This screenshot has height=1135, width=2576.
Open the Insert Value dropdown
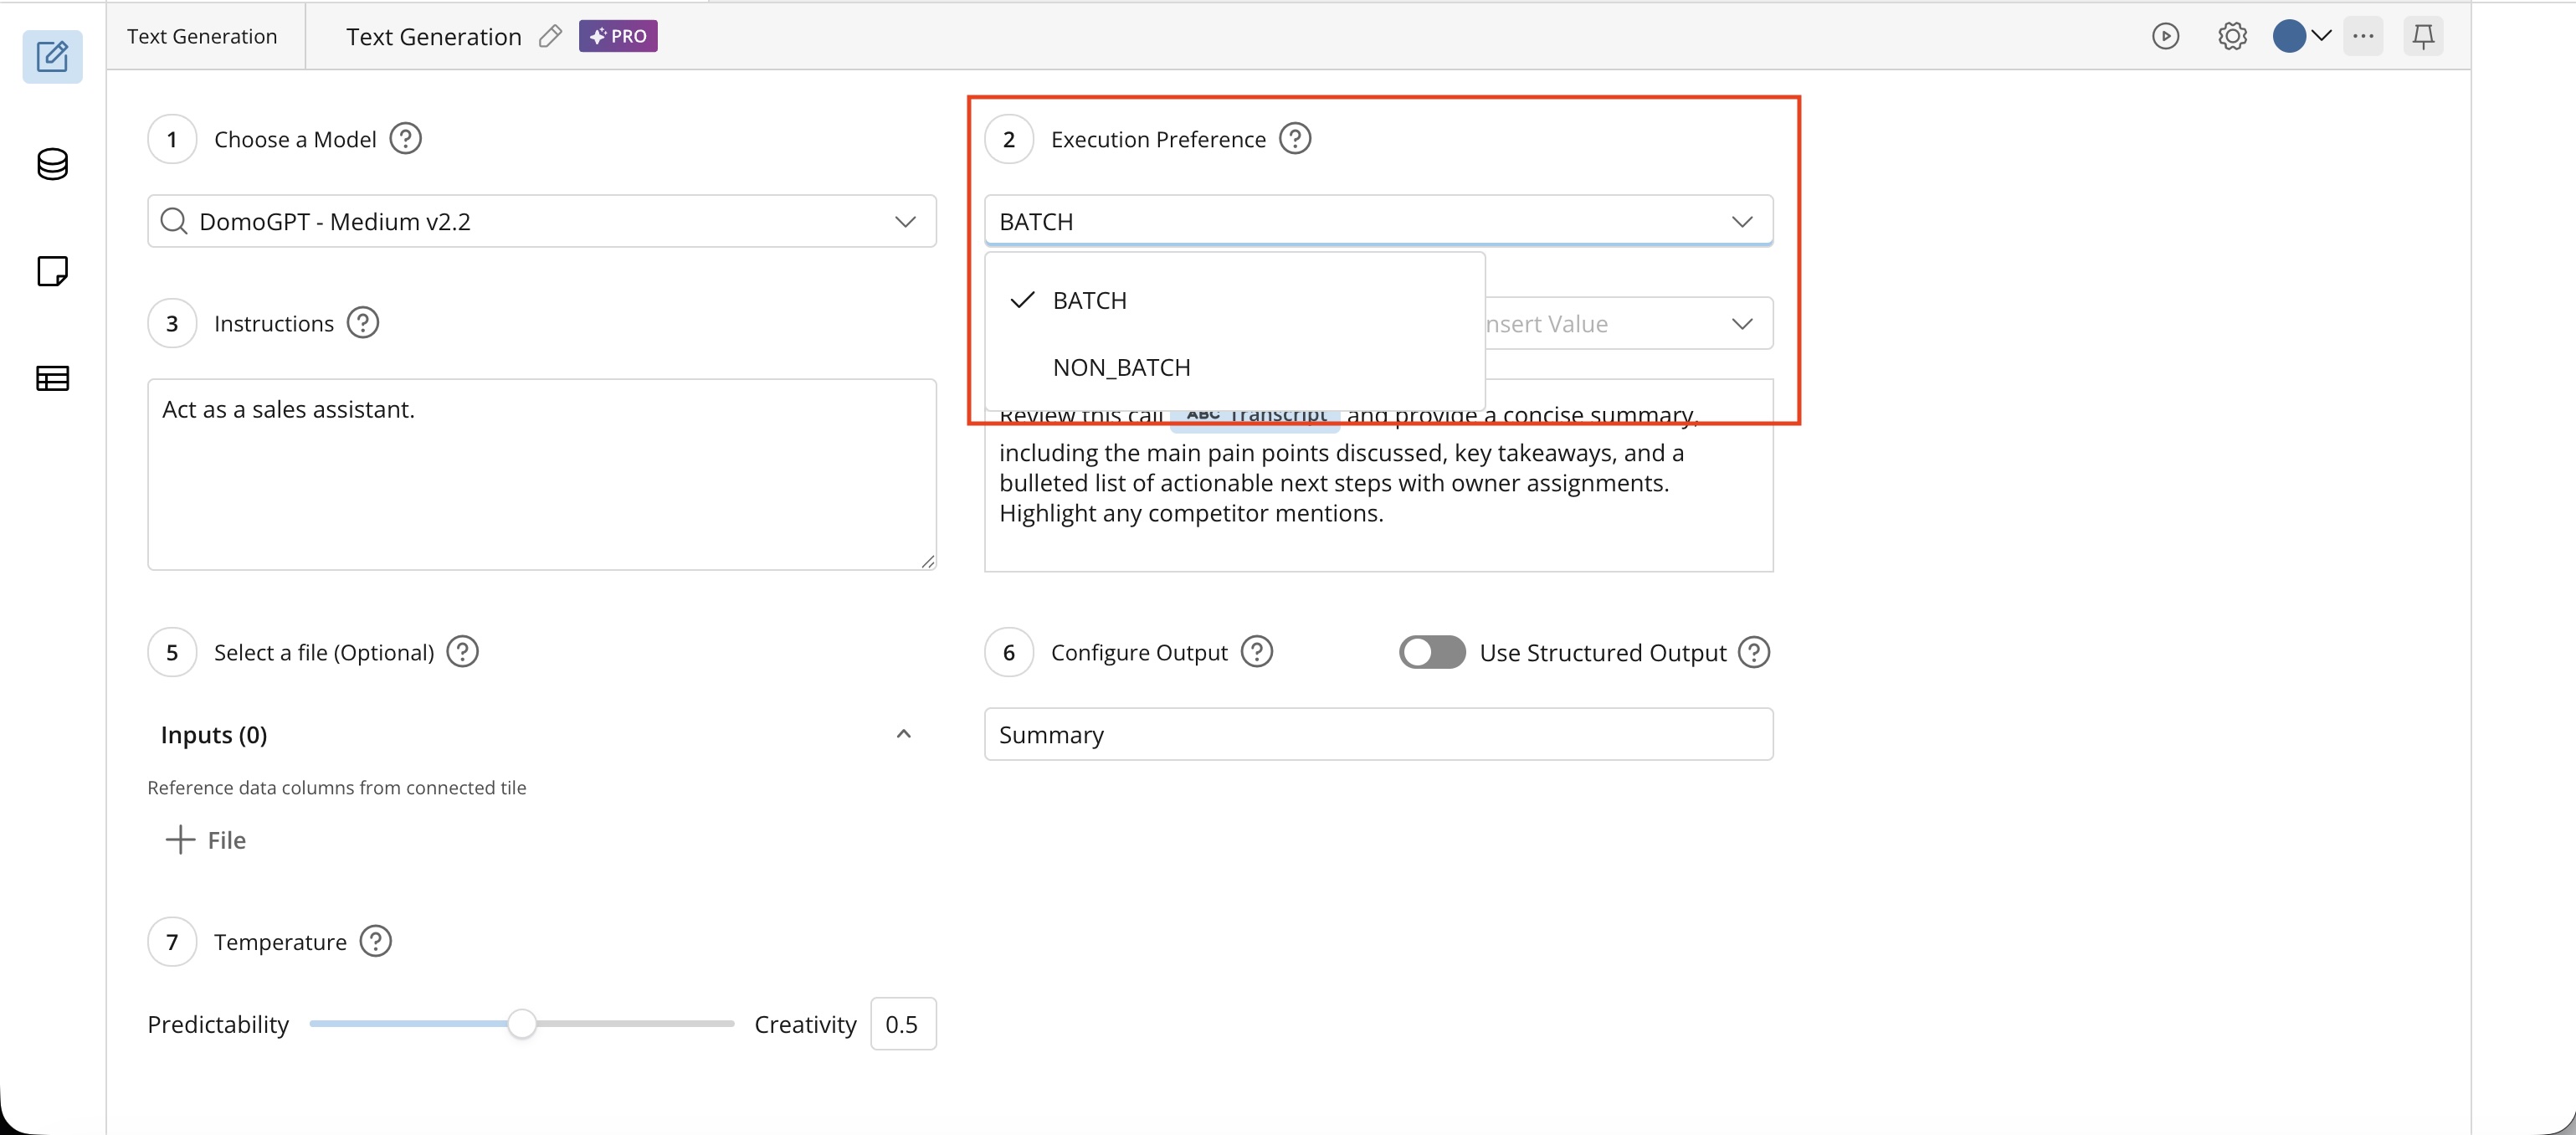point(1629,323)
